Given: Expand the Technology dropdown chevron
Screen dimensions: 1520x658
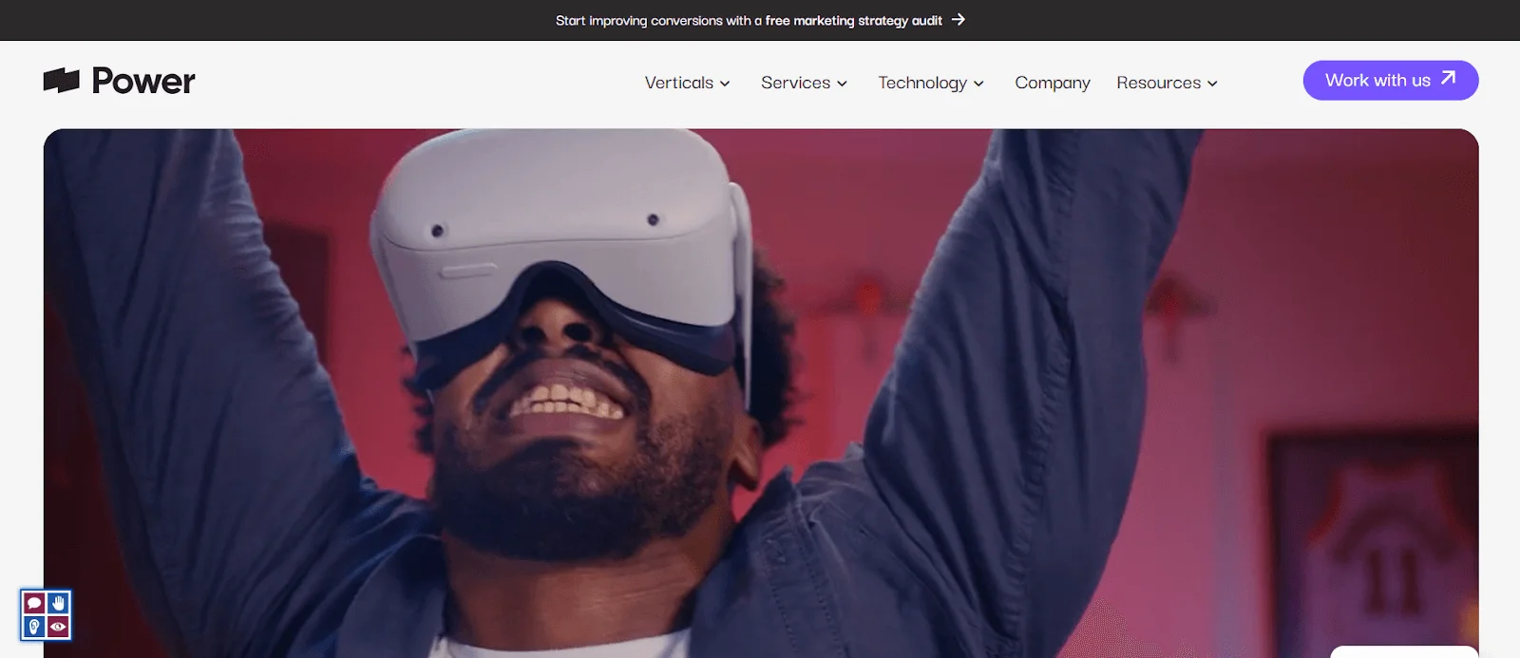Looking at the screenshot, I should click(x=978, y=84).
